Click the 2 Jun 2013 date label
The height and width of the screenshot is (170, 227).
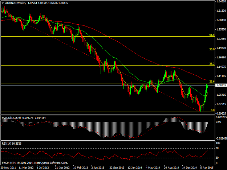[98, 168]
